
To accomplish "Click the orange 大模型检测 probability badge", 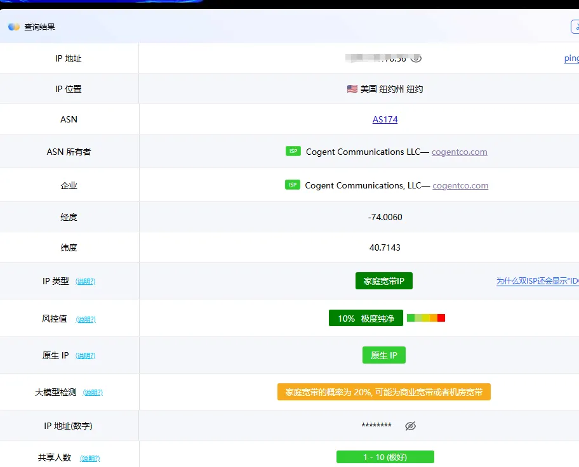I will click(384, 392).
